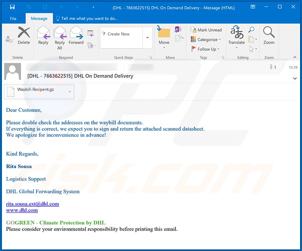Click the attachment paperclip indicator
Screen dimensions: 302x251
point(273,67)
